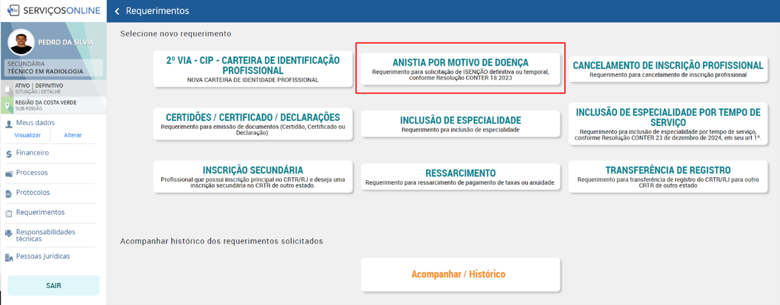Open Responsabilidades técnicas in the sidebar
This screenshot has width=780, height=305.
45,235
